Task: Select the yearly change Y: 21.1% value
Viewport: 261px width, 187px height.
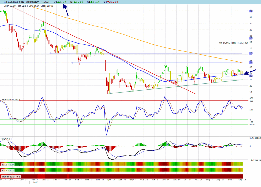Action: coord(111,2)
